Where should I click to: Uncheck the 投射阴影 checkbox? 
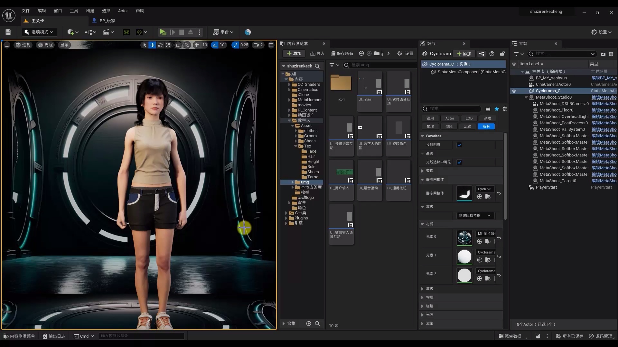(x=459, y=145)
